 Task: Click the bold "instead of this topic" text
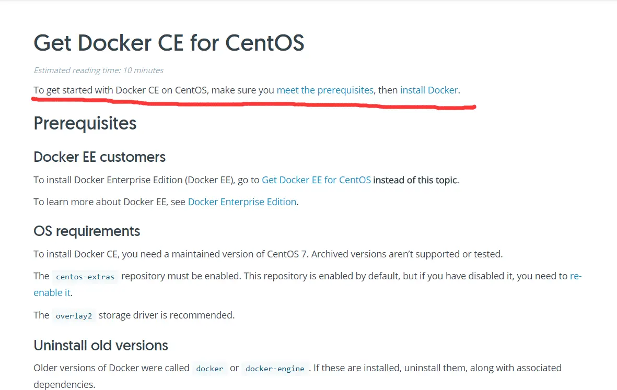pos(415,180)
